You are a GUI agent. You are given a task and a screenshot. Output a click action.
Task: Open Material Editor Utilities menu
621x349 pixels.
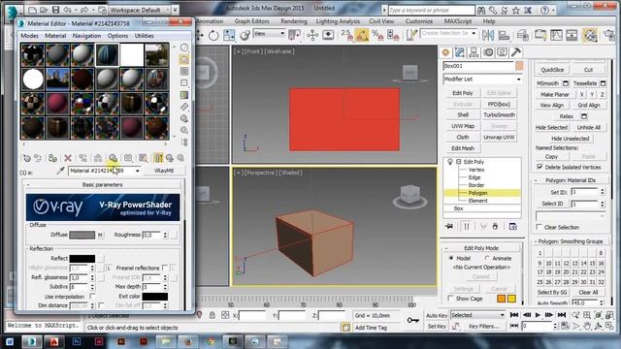pyautogui.click(x=145, y=36)
